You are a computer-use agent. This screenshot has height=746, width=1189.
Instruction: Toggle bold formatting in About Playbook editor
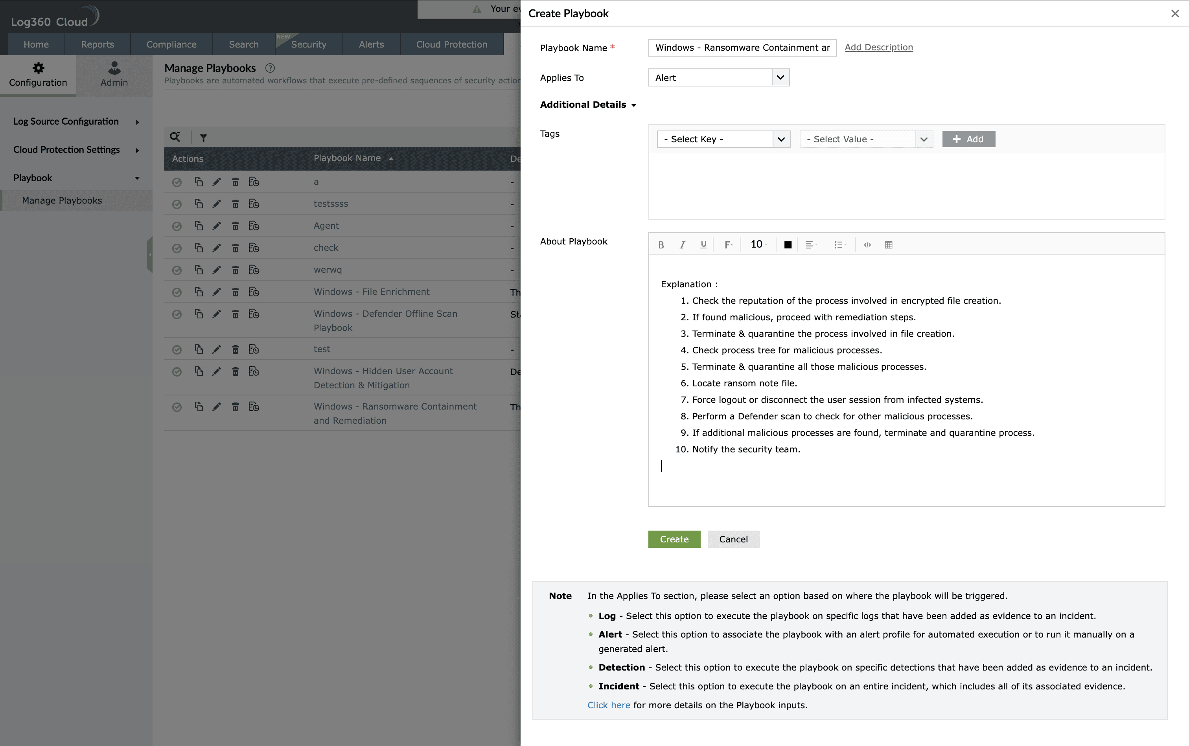pos(661,245)
